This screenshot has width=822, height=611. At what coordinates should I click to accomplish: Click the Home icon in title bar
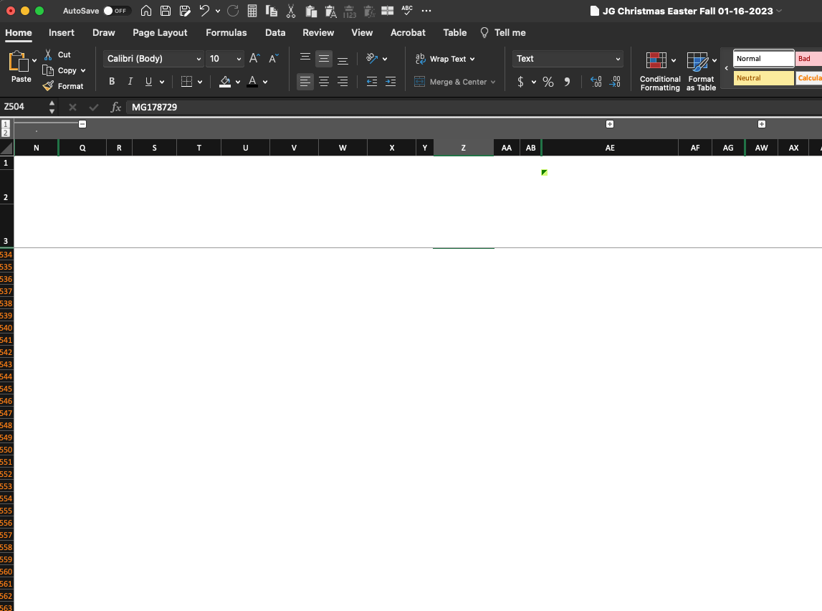click(x=146, y=11)
